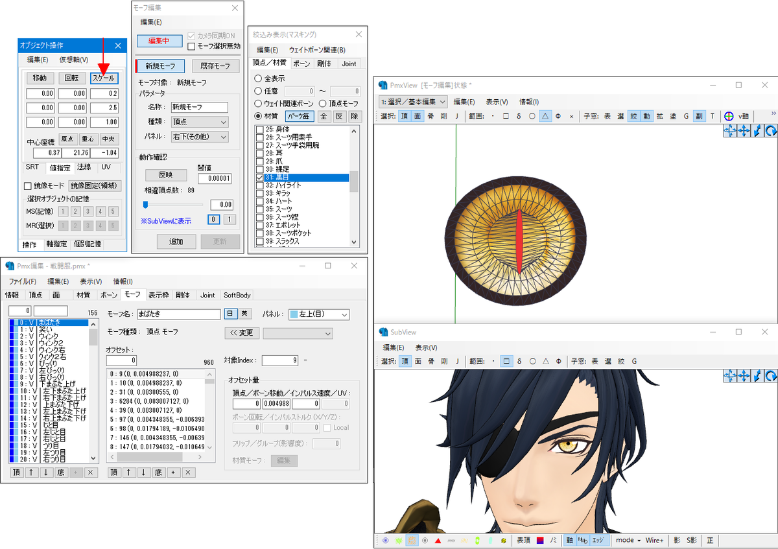Screen dimensions: 778x549
Task: Choose triangle range shape in PmxView toolbar
Action: [545, 116]
